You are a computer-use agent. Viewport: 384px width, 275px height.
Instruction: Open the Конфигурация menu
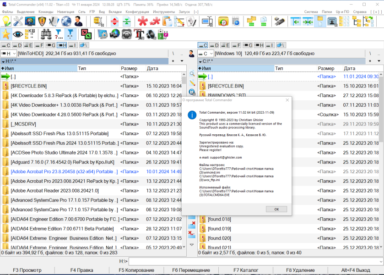click(137, 11)
